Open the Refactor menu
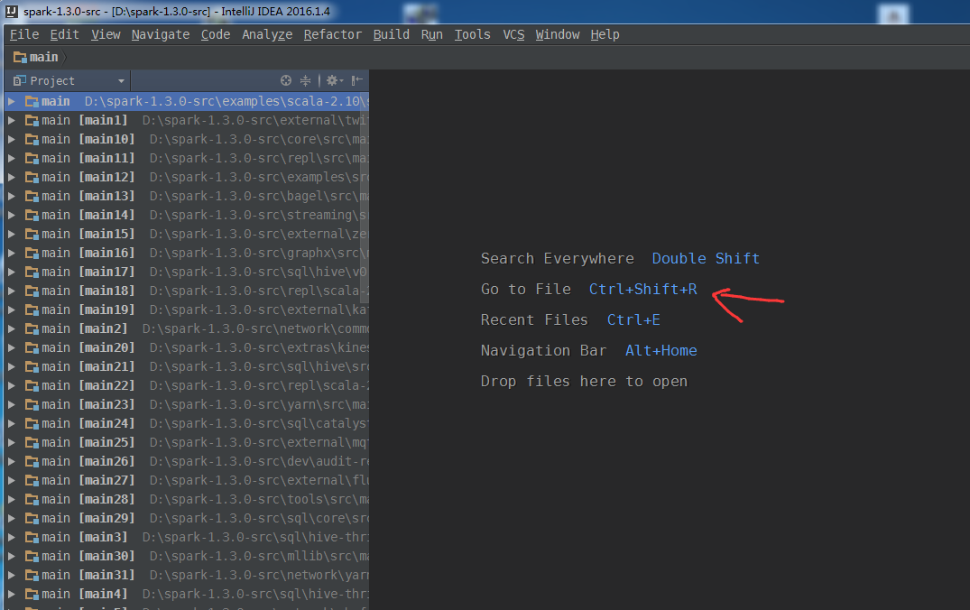 click(332, 34)
